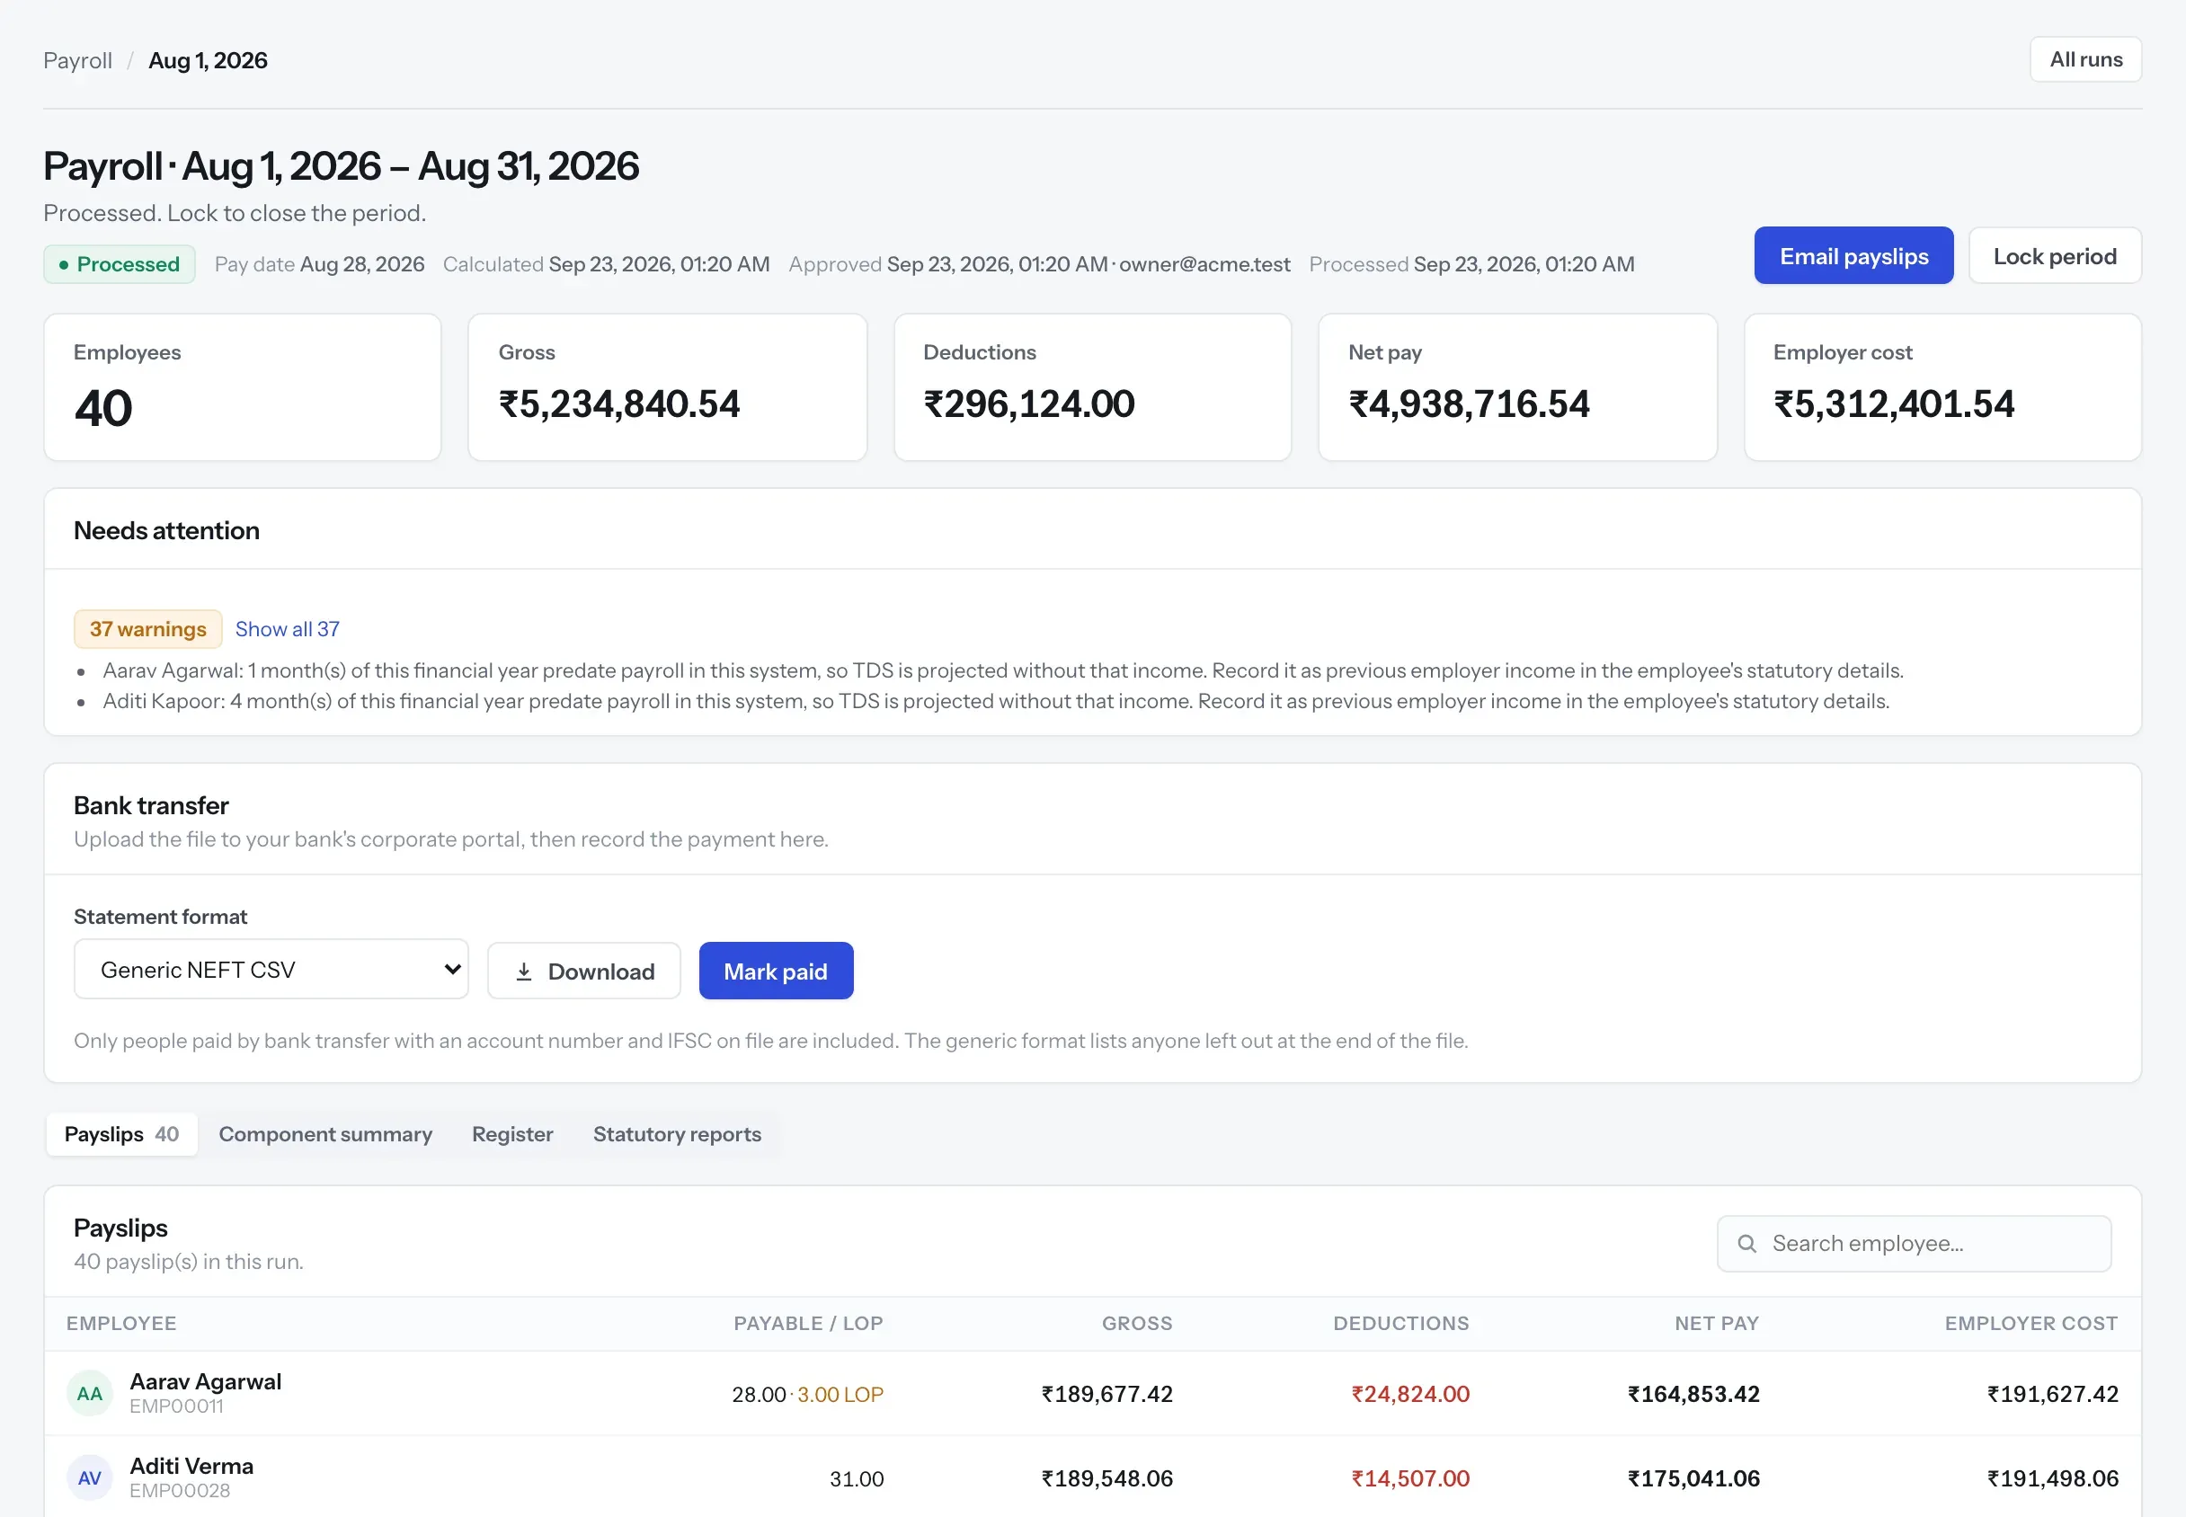Click employee ID EMP00028

pos(180,1490)
